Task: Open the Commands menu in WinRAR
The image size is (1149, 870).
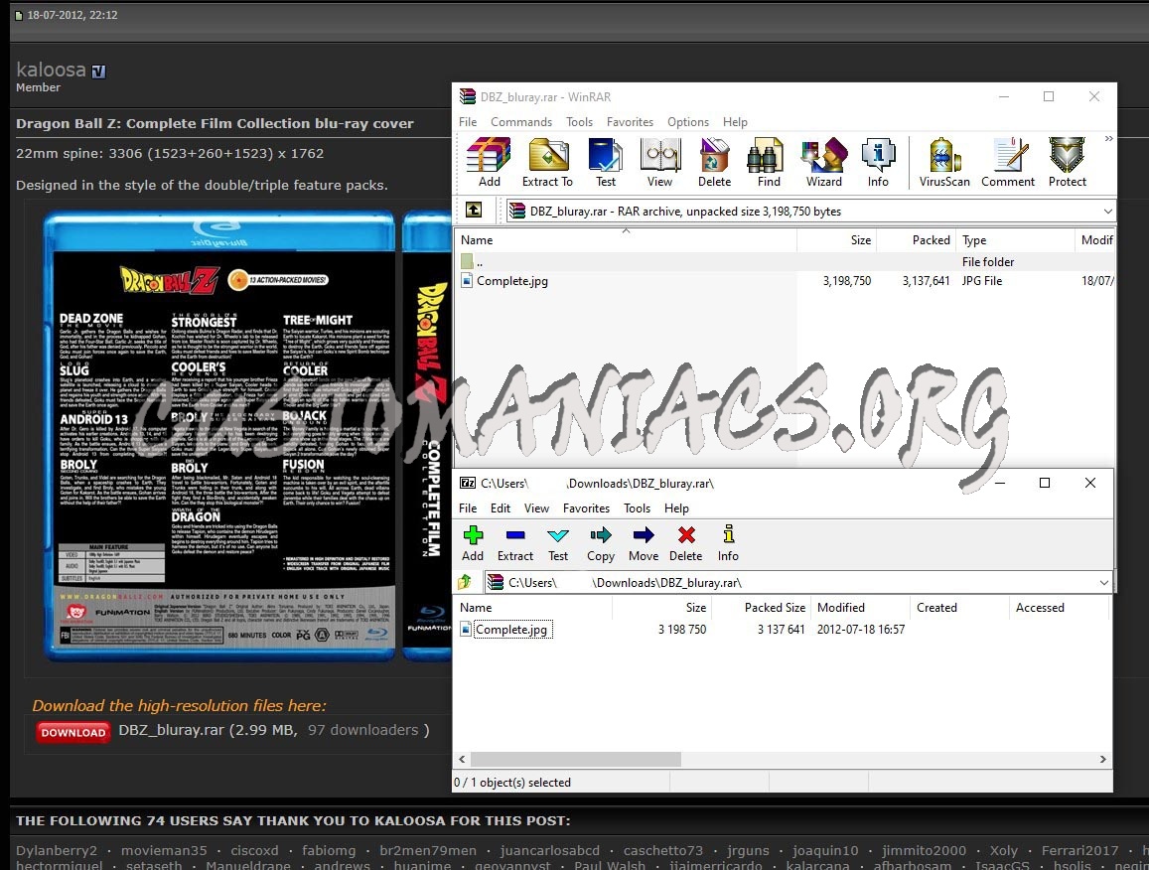Action: [x=521, y=122]
